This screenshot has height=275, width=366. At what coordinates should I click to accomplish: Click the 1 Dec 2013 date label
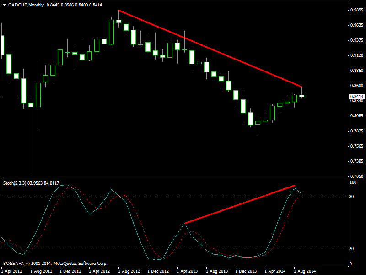246,271
